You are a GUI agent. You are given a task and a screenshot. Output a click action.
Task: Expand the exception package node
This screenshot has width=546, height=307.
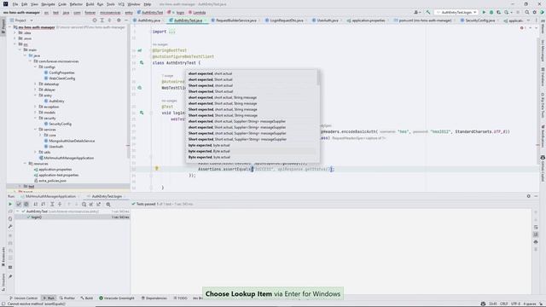point(36,107)
